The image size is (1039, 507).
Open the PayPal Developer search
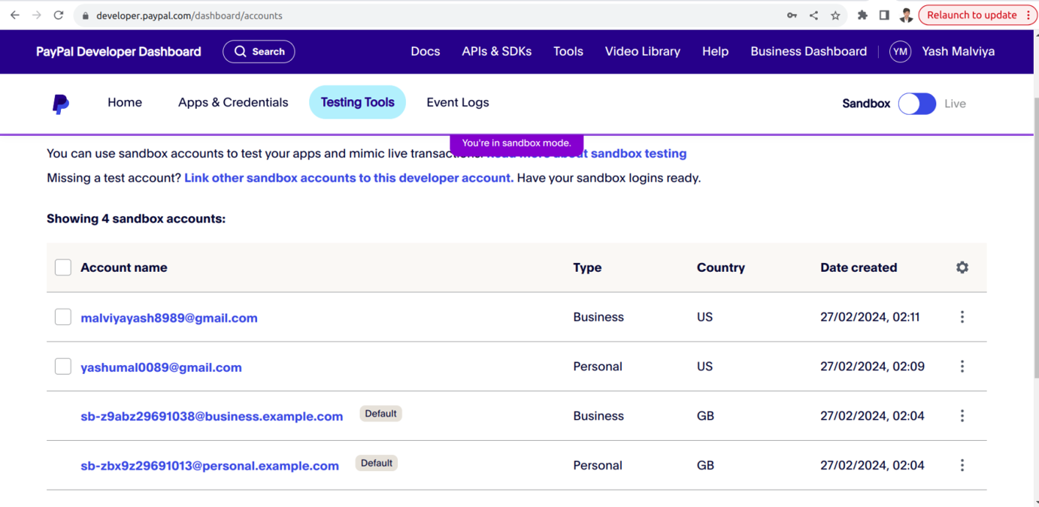click(259, 51)
